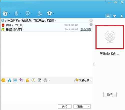125x110 pixels.
Task: Open the font settings A icon
Action: click(9, 80)
